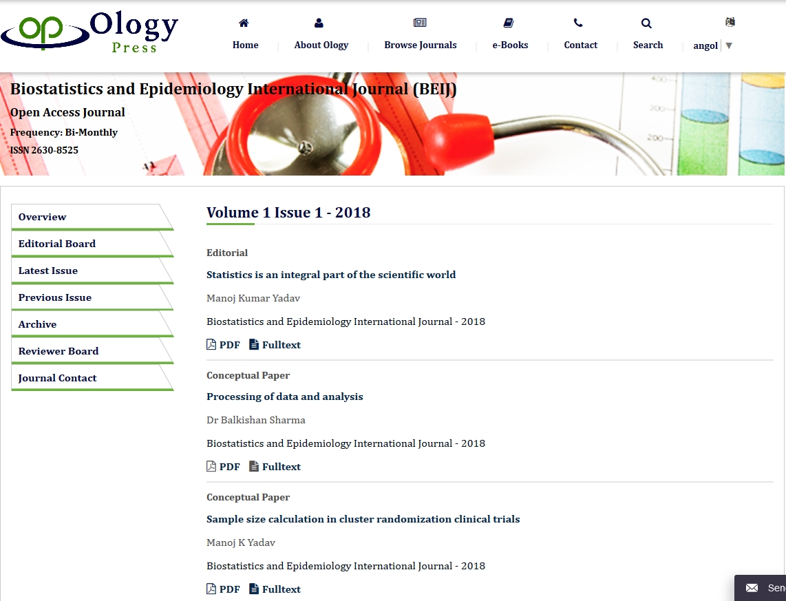This screenshot has width=786, height=601.
Task: Click author name Manoj Kumar Yadav
Action: click(x=253, y=298)
